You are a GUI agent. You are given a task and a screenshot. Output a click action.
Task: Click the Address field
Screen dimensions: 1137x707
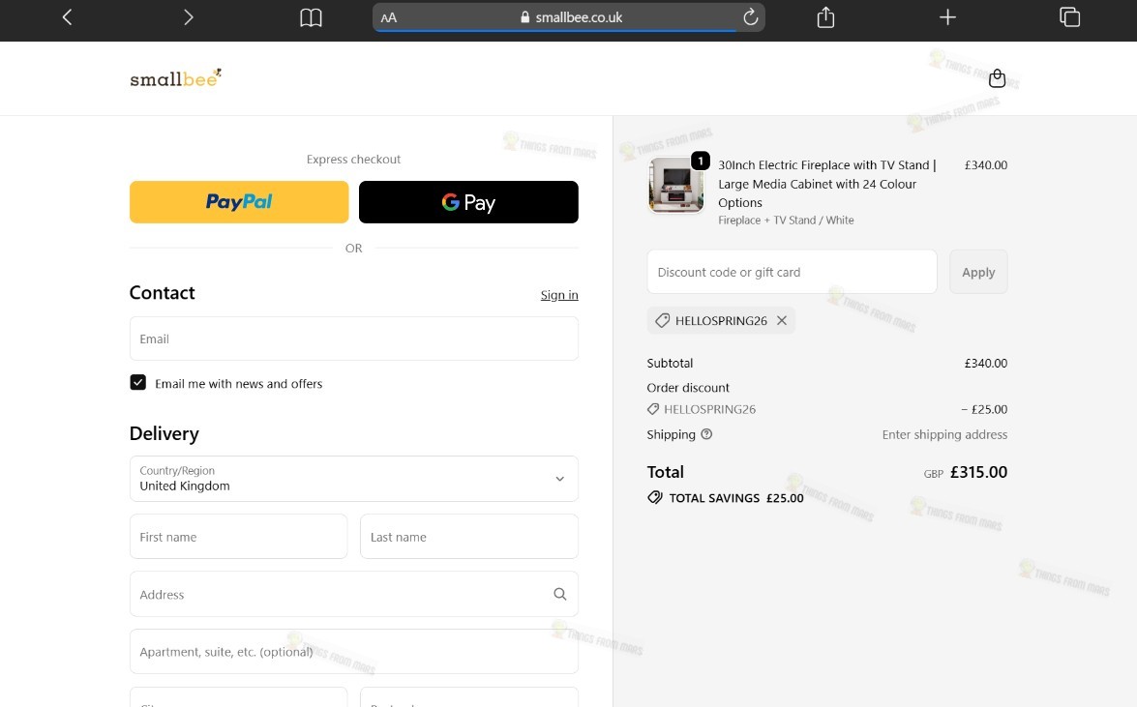(x=354, y=594)
